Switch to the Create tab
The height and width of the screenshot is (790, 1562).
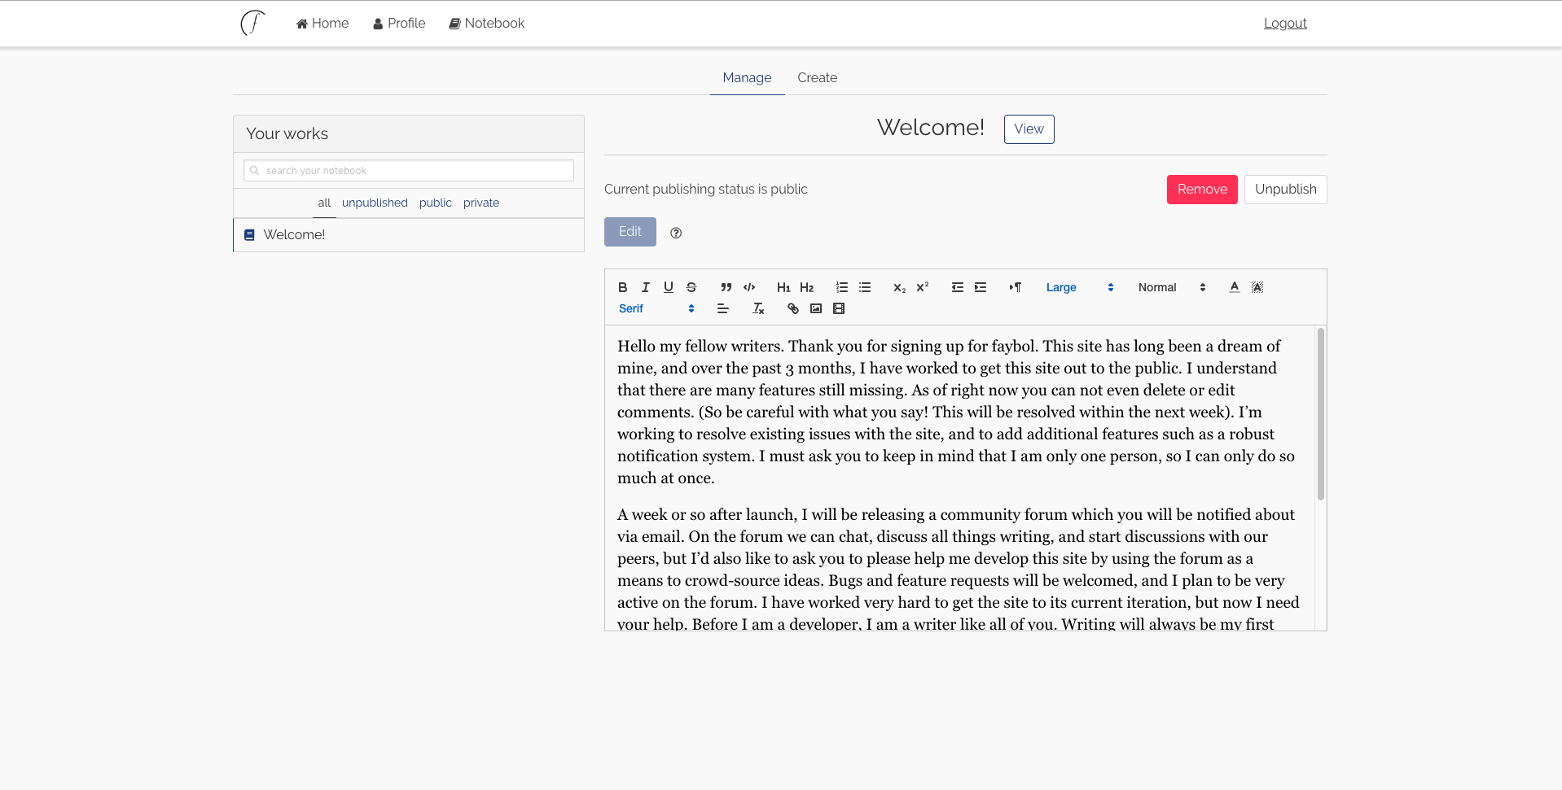[817, 77]
